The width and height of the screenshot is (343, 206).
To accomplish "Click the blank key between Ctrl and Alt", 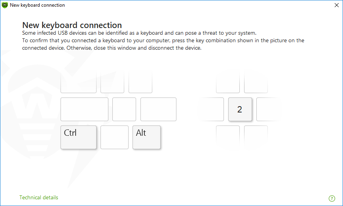I will pyautogui.click(x=114, y=137).
